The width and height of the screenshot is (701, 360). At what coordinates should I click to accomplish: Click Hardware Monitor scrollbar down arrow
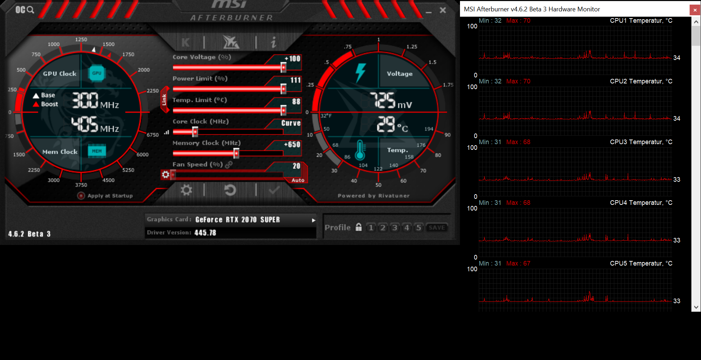(x=696, y=307)
